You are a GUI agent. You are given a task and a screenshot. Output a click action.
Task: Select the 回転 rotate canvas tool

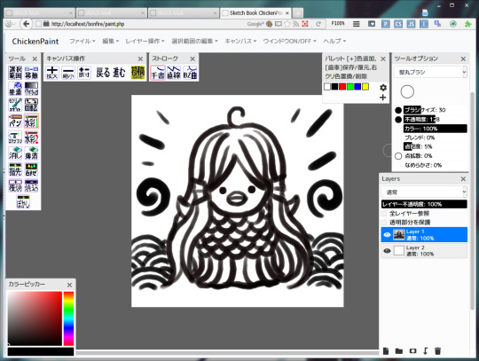(x=31, y=105)
